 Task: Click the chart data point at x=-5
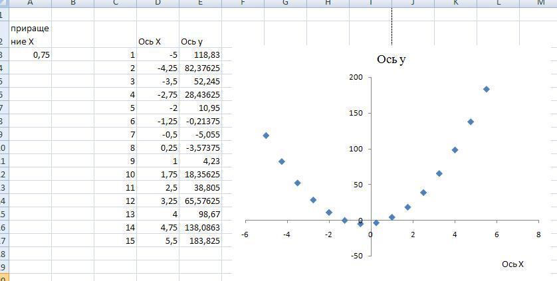point(266,136)
